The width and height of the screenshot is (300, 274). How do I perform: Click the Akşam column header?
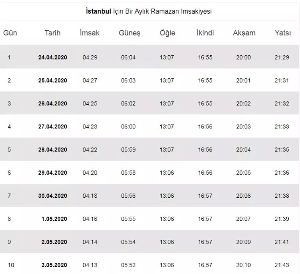point(244,33)
